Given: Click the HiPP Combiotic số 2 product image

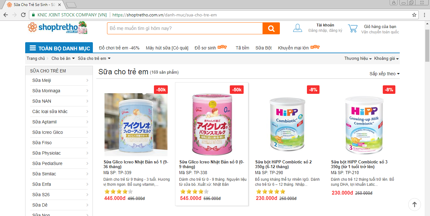Looking at the screenshot, I should tap(287, 124).
